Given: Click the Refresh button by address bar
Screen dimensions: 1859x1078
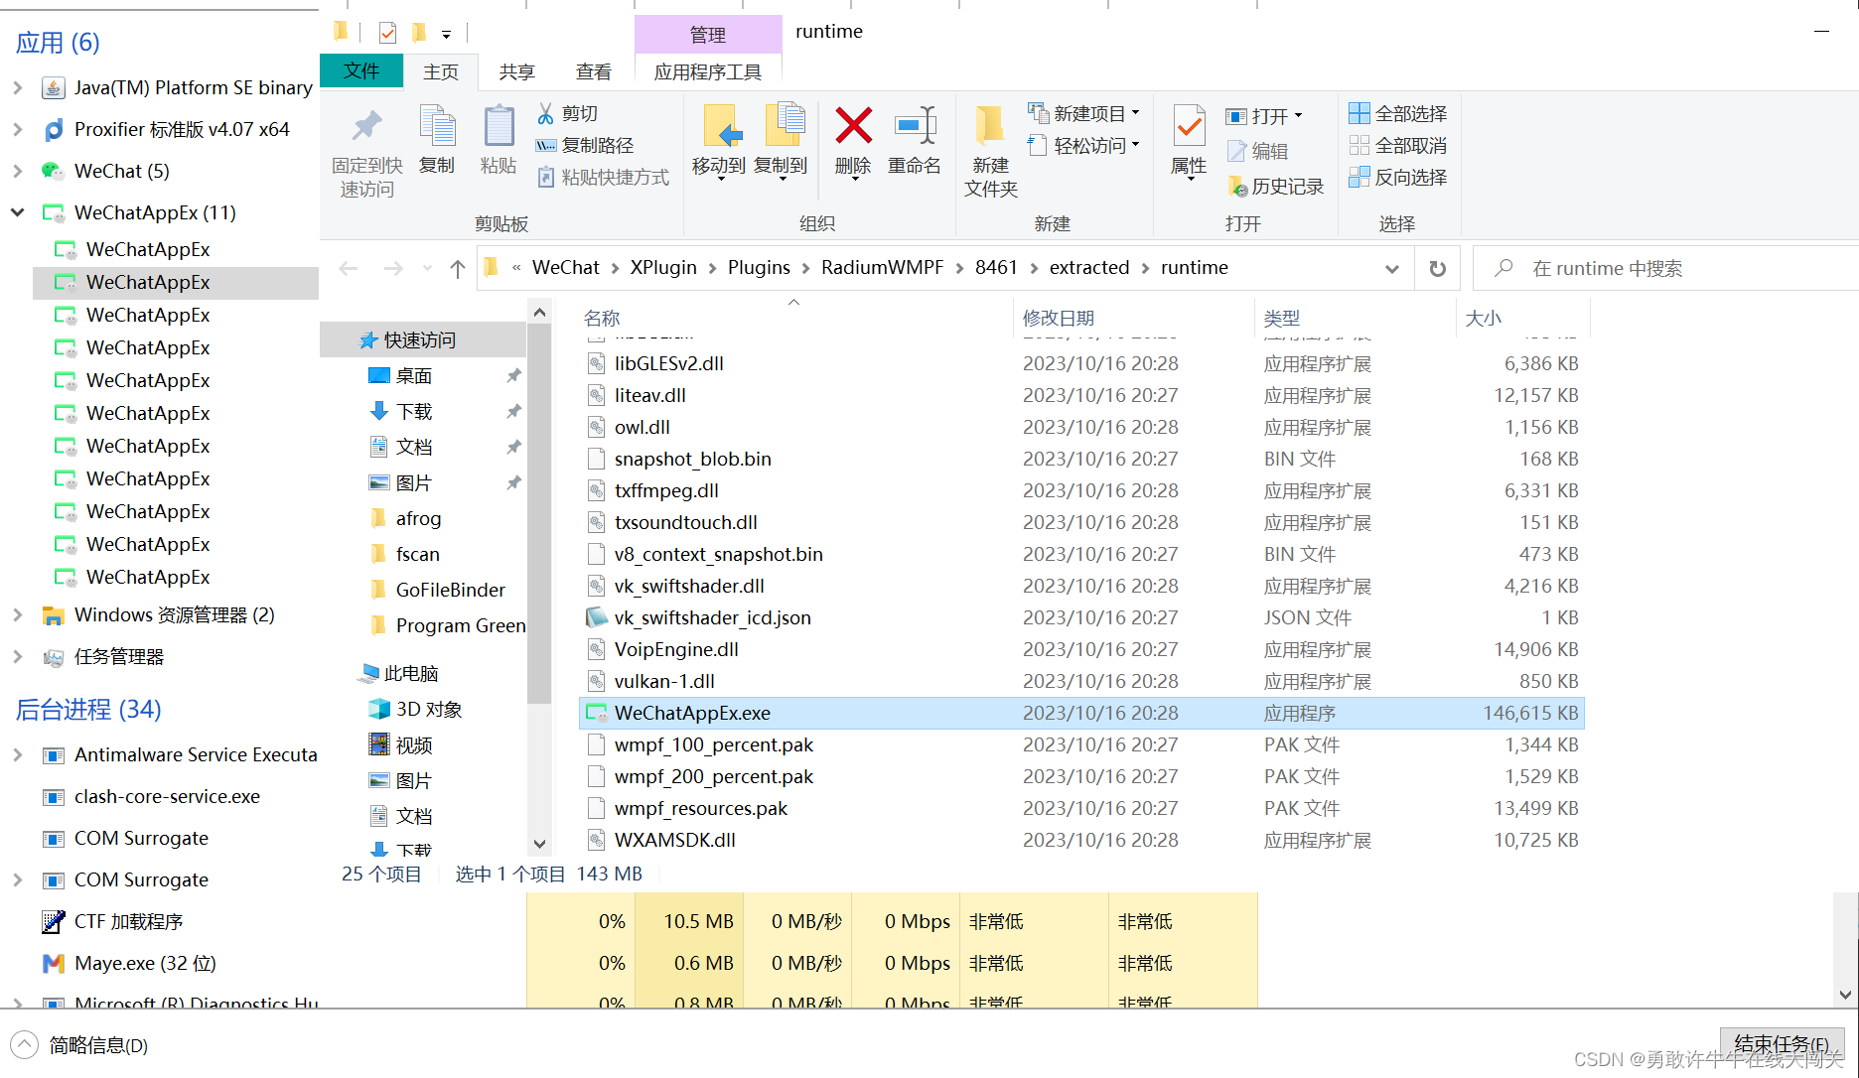Looking at the screenshot, I should 1437,268.
